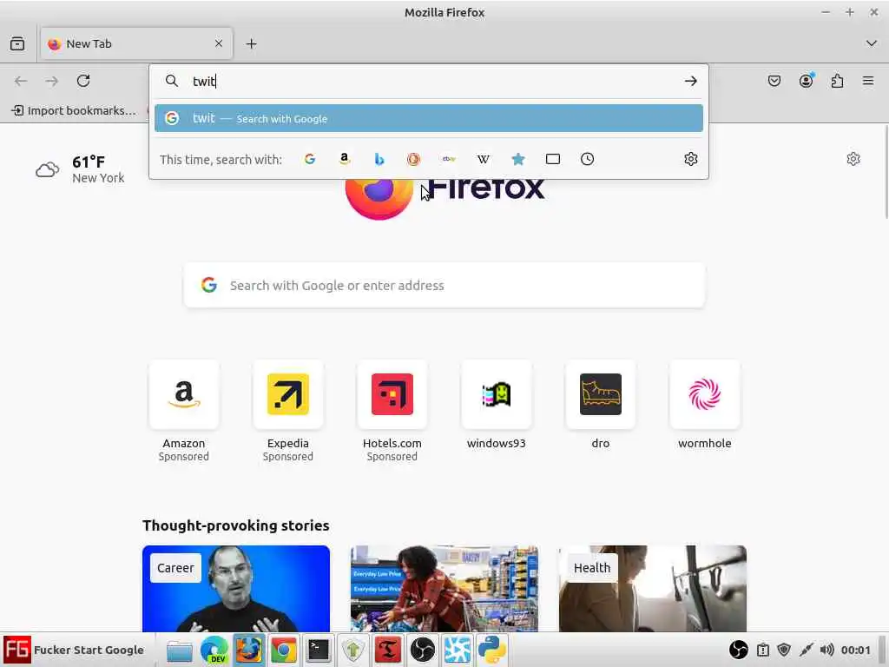Viewport: 889px width, 667px height.
Task: Search this time with Bing icon
Action: pos(379,160)
